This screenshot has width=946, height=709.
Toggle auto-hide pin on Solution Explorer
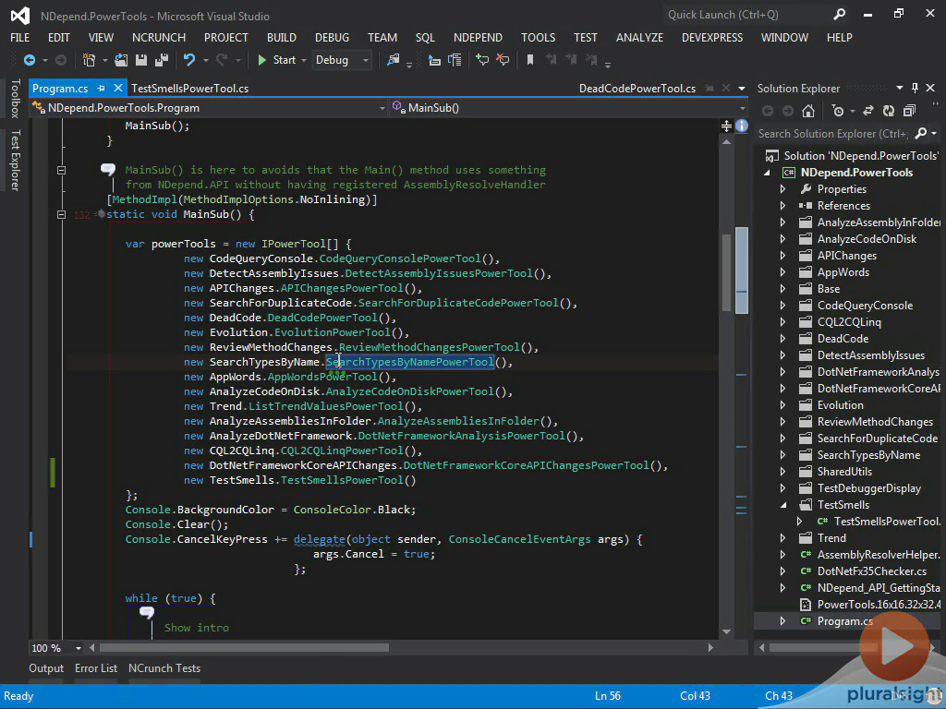[x=916, y=88]
